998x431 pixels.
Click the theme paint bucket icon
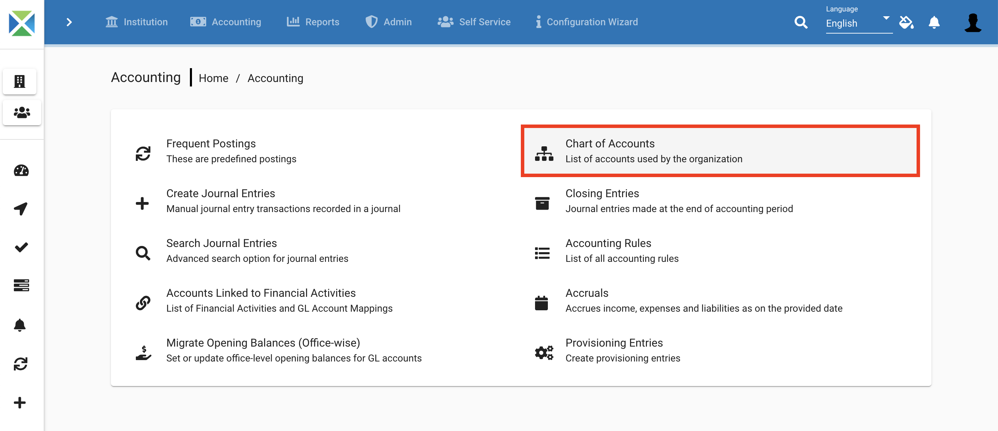[x=907, y=22]
